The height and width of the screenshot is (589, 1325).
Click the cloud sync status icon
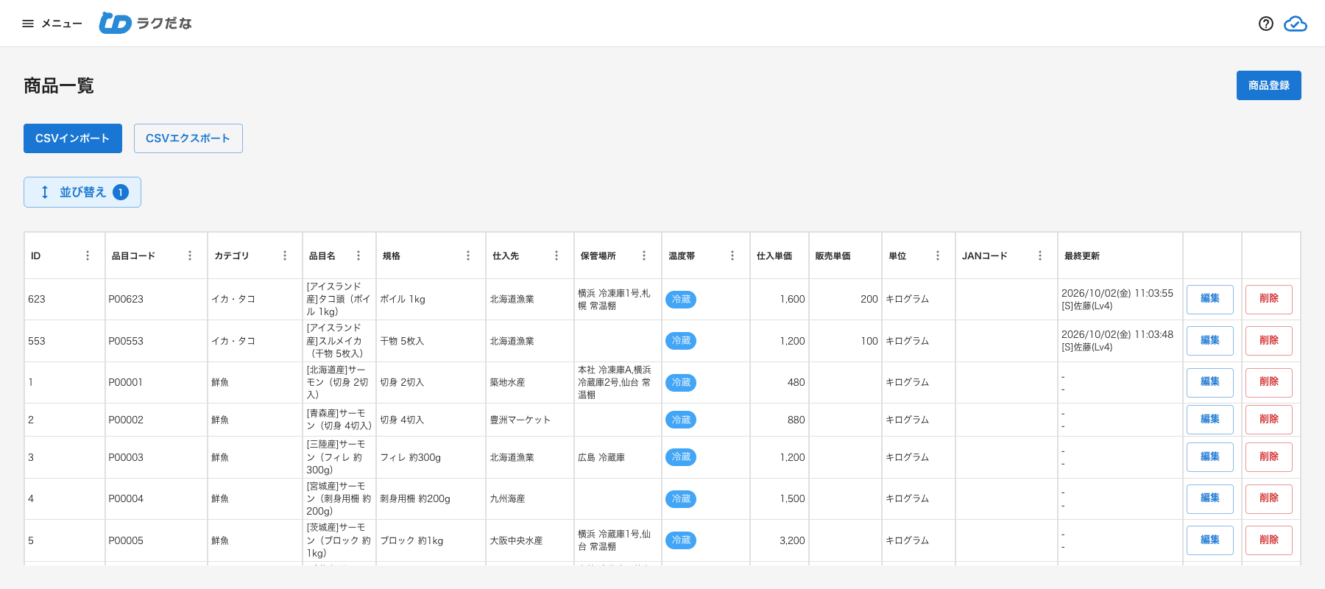click(x=1296, y=24)
